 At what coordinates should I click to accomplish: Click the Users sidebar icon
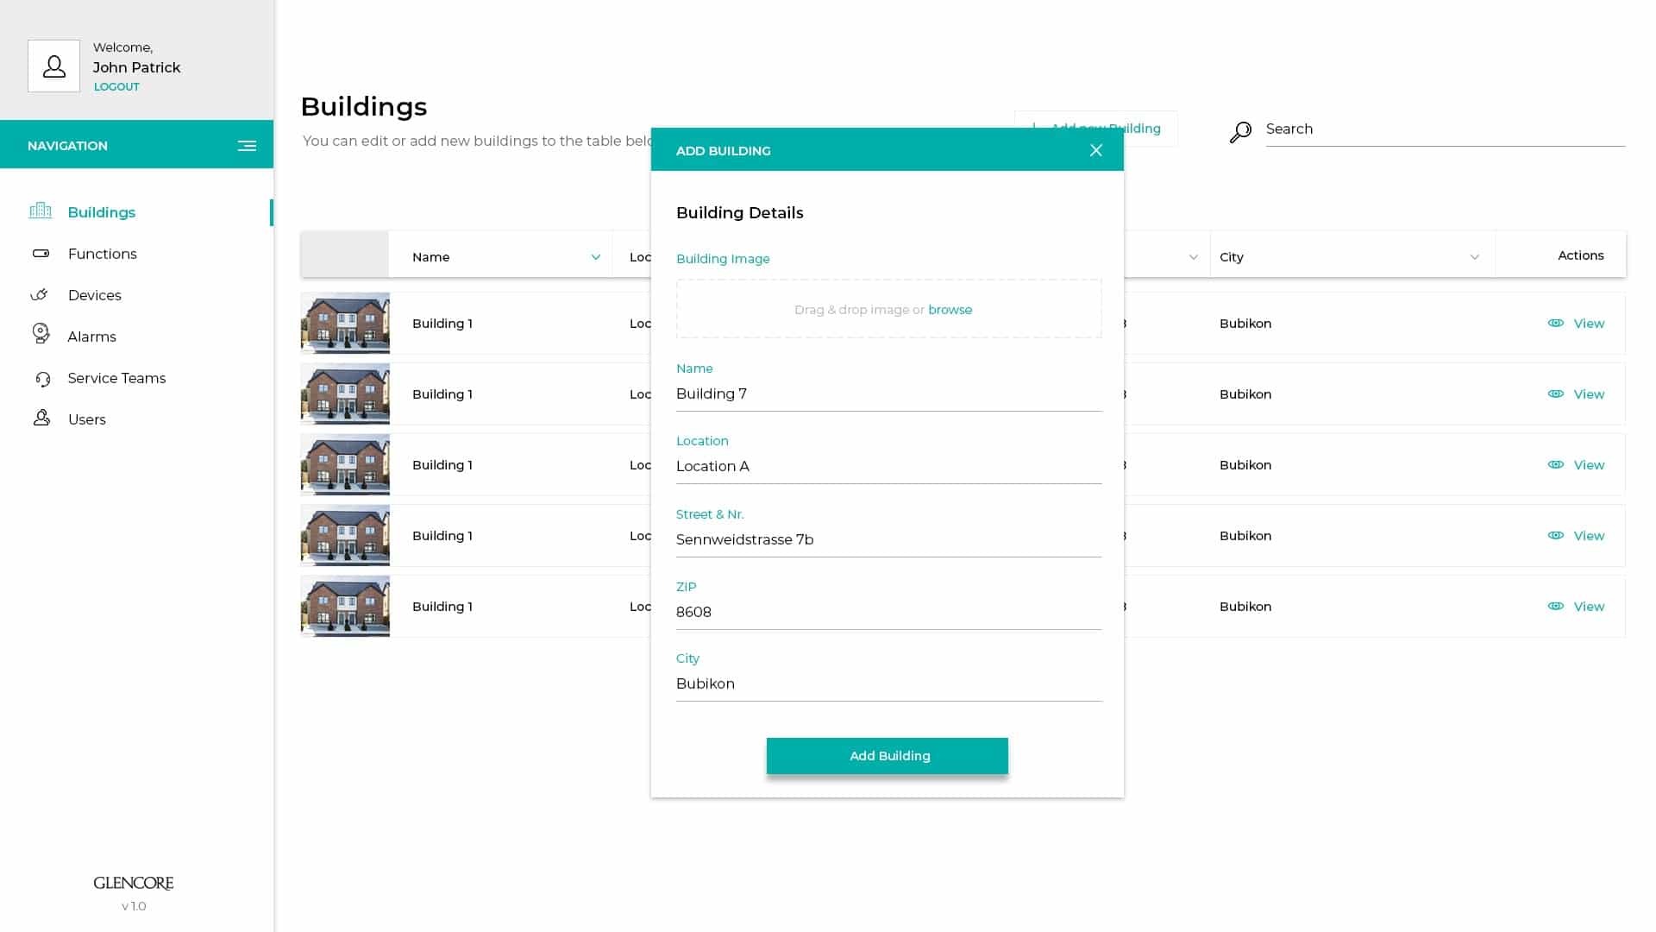click(x=41, y=419)
